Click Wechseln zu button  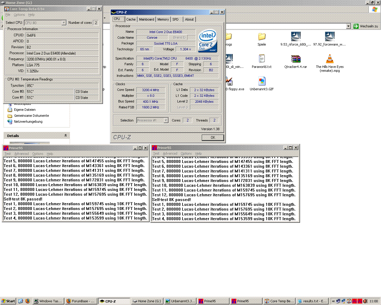(x=366, y=26)
